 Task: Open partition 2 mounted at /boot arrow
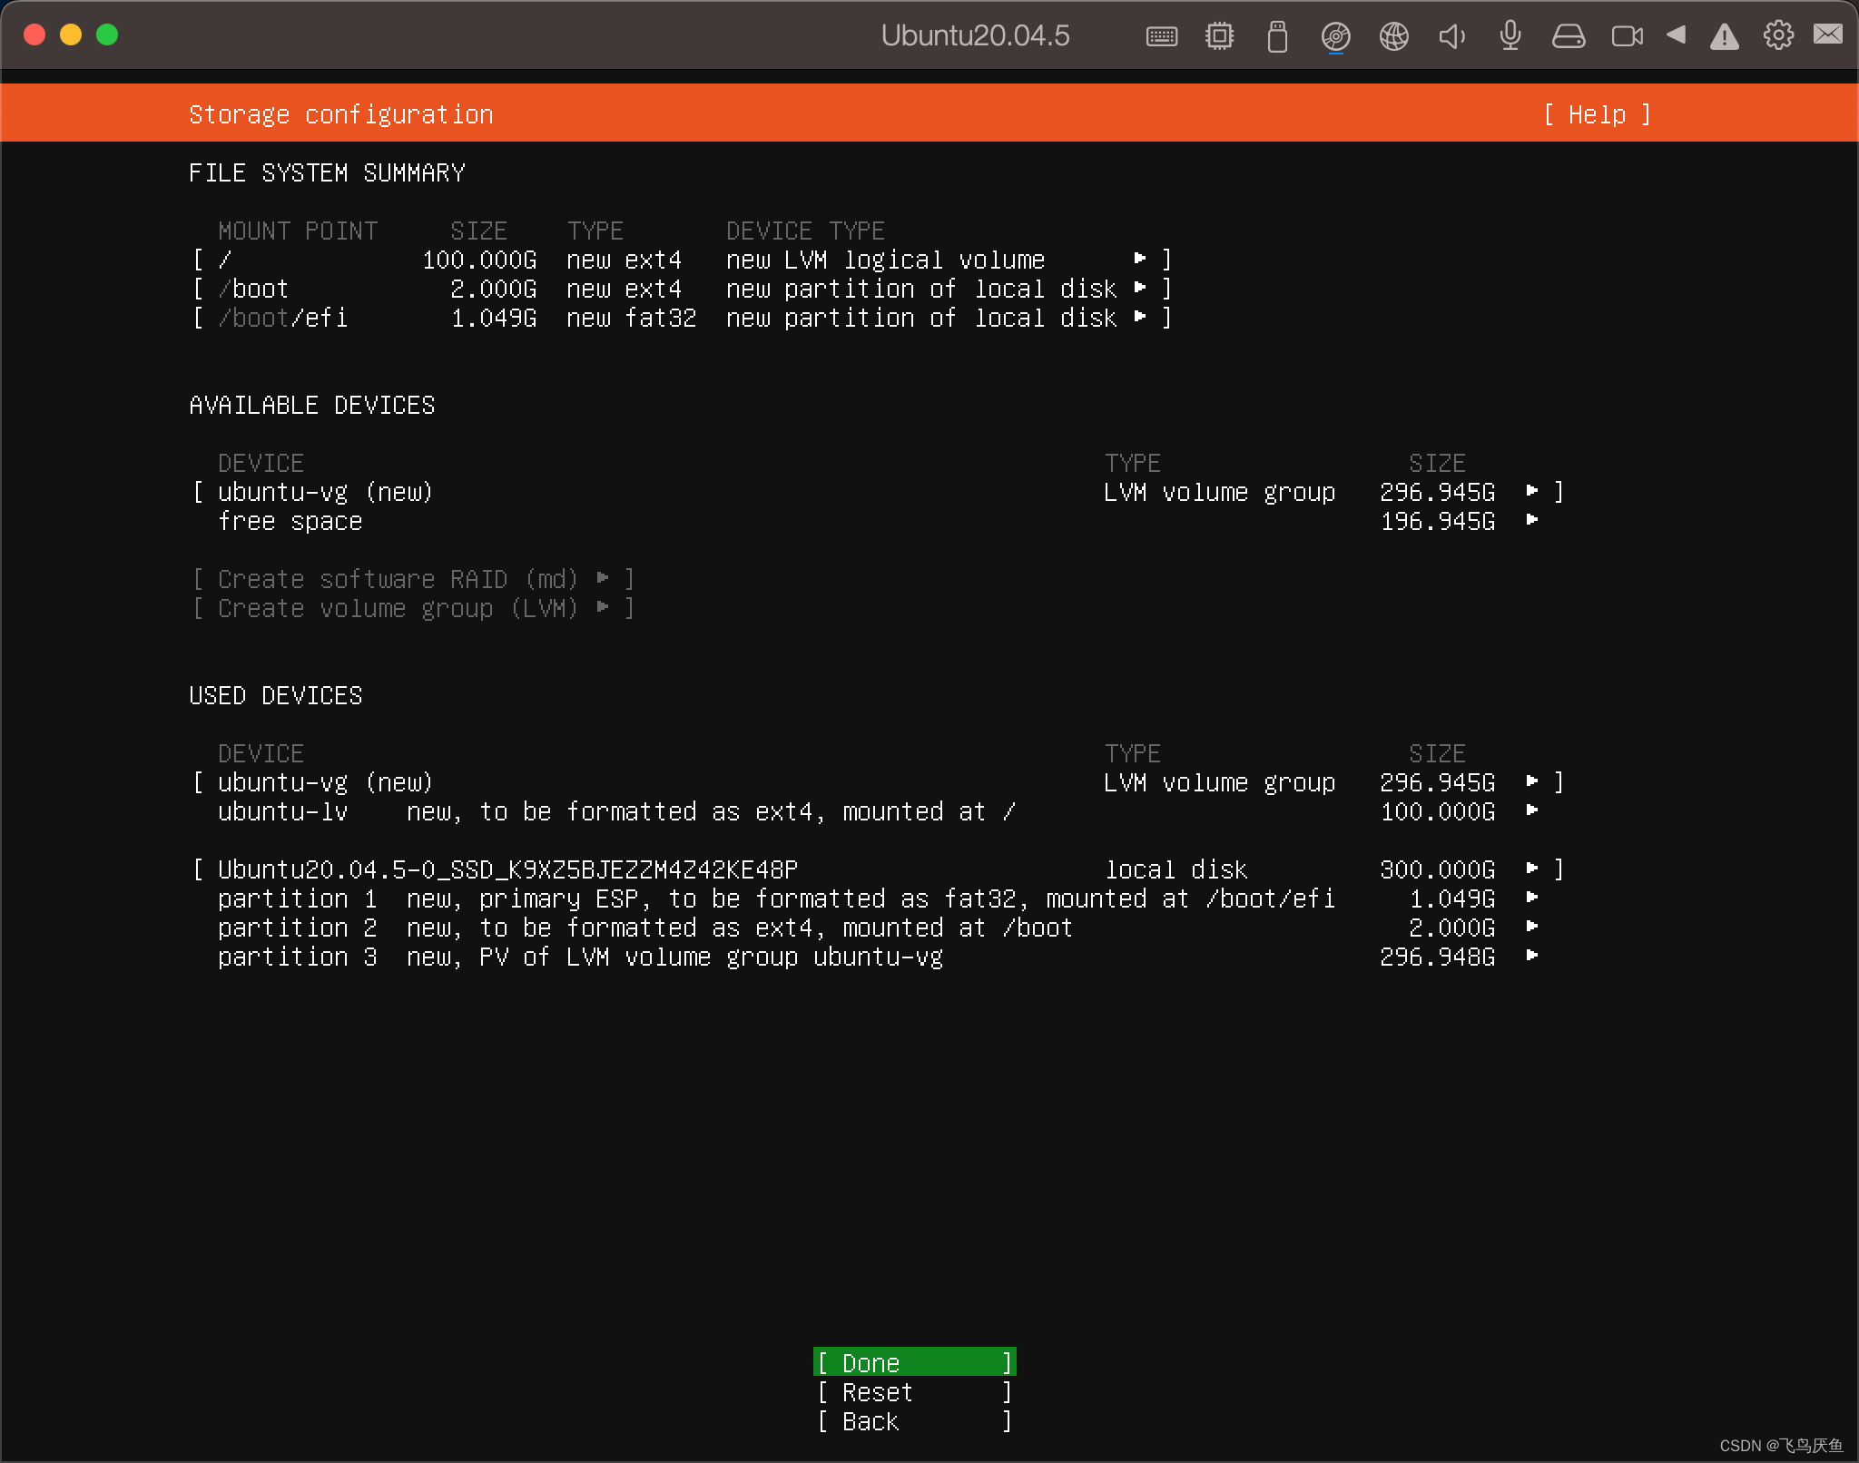click(1532, 927)
